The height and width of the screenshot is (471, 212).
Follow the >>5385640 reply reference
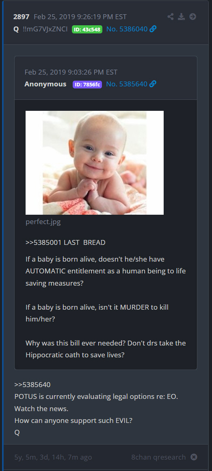32,385
